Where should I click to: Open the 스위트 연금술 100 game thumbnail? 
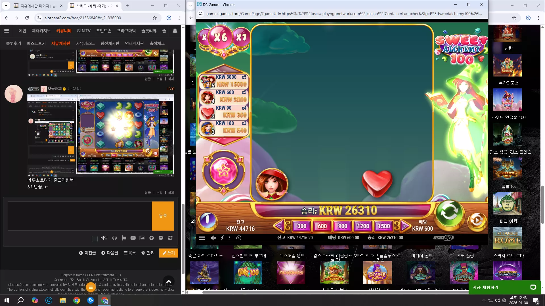click(508, 100)
